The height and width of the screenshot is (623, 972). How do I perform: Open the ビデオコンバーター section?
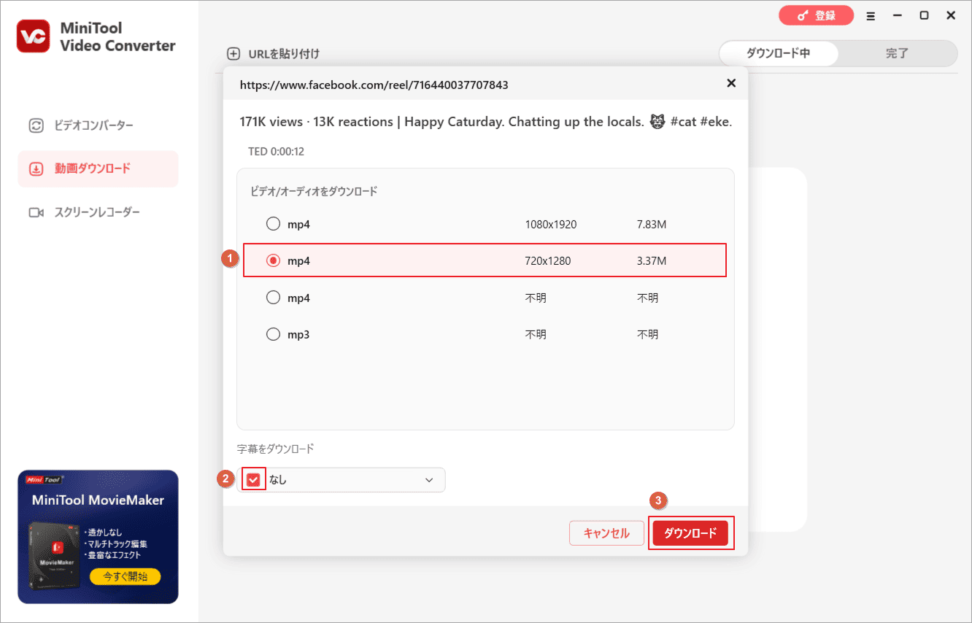point(98,125)
